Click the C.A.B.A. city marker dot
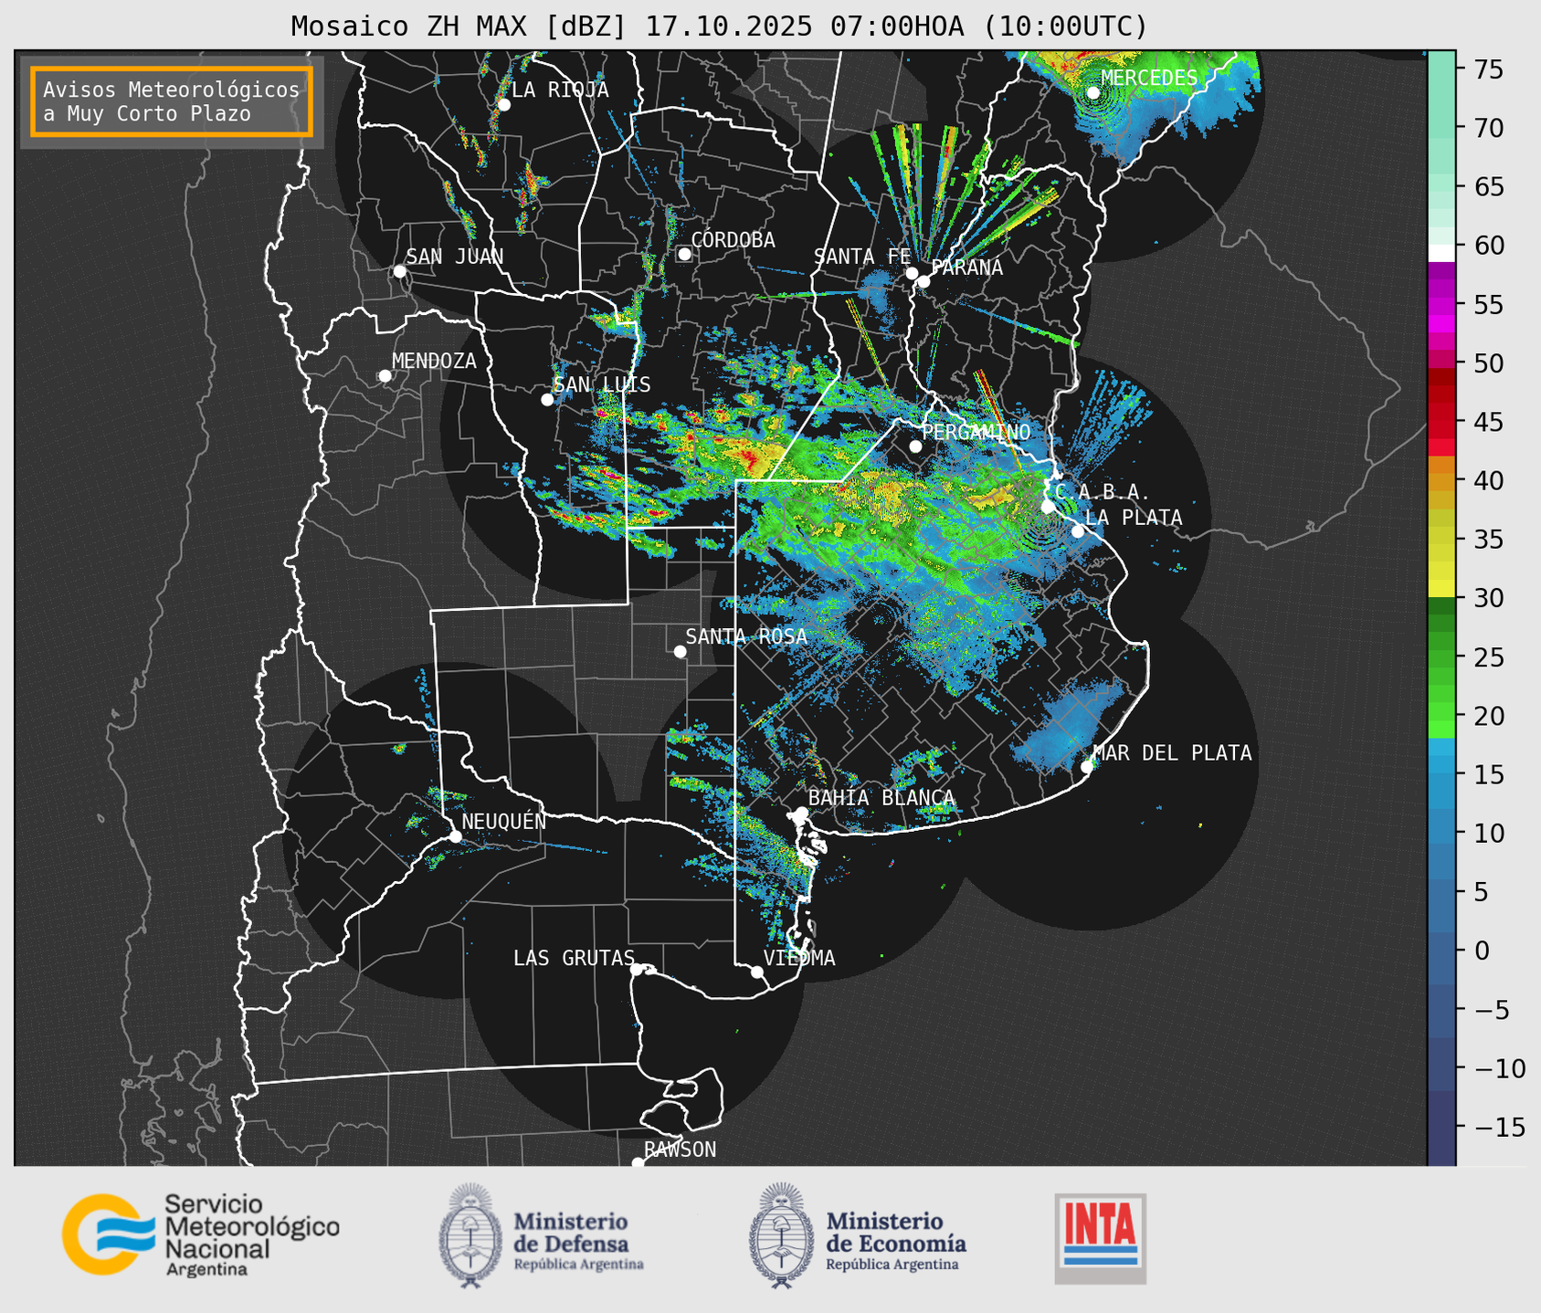Image resolution: width=1541 pixels, height=1313 pixels. pyautogui.click(x=1048, y=507)
